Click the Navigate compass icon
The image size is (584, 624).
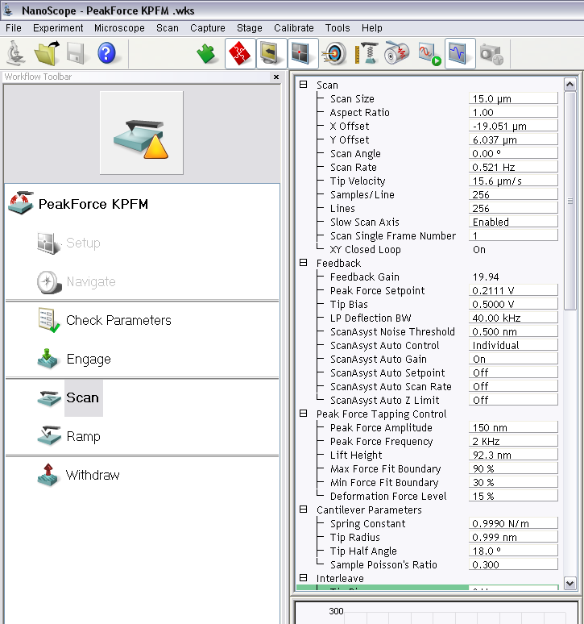[x=49, y=281]
